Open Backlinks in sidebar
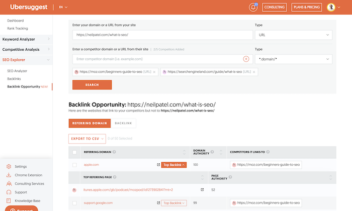The height and width of the screenshot is (211, 352). point(14,79)
